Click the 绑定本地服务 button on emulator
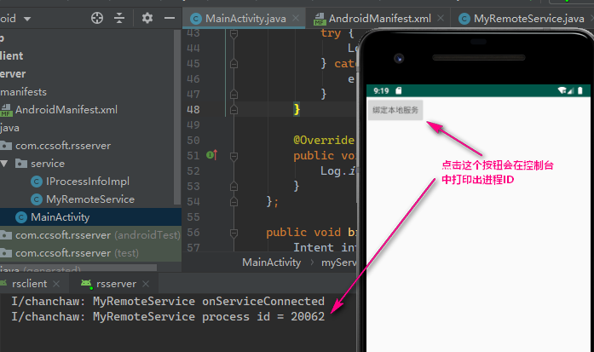This screenshot has height=352, width=594. [395, 110]
